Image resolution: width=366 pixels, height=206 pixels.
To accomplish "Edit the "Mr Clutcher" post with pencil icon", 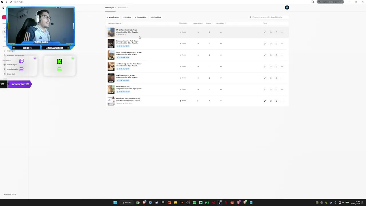I will [x=265, y=32].
